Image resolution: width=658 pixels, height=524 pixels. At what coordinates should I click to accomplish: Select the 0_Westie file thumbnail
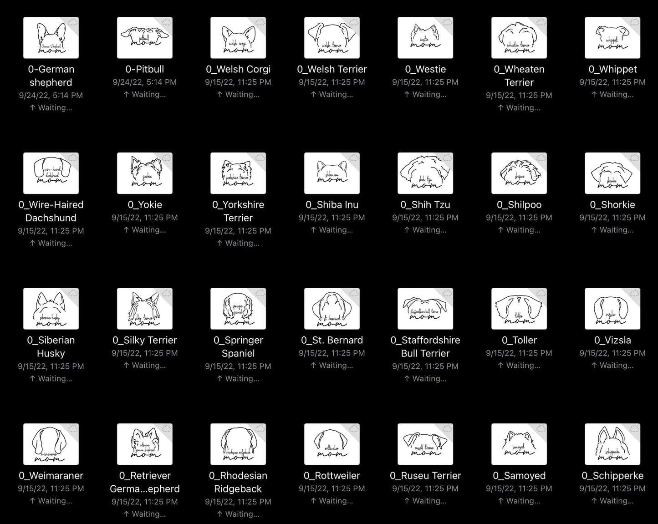425,38
